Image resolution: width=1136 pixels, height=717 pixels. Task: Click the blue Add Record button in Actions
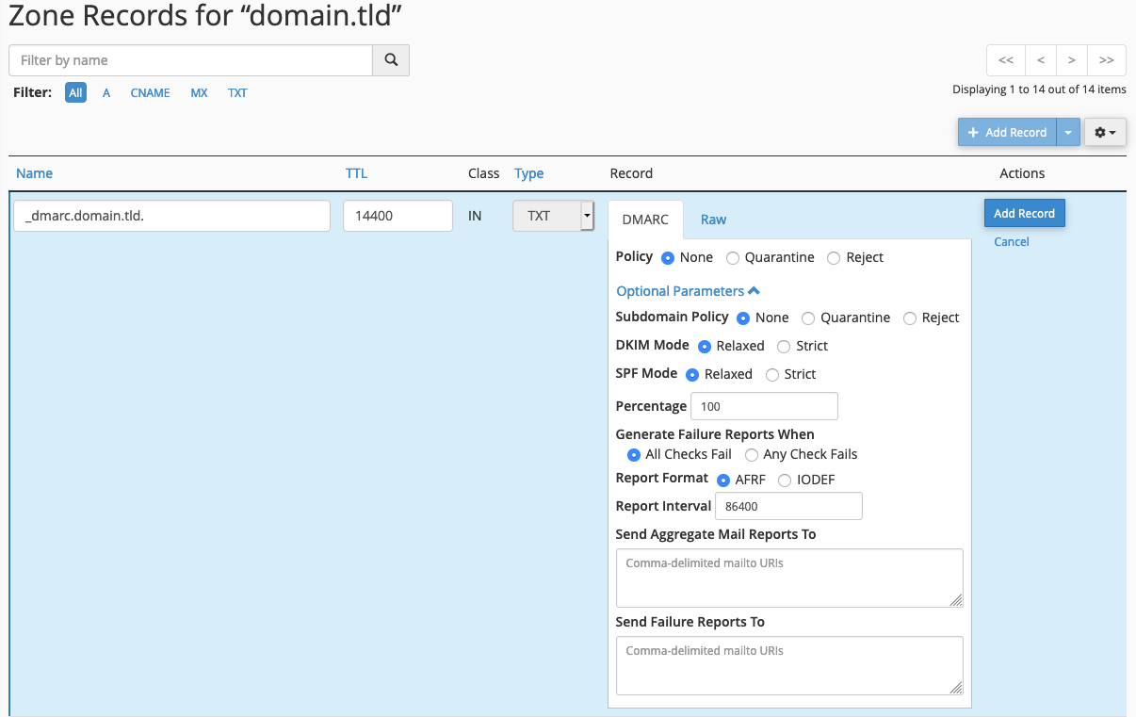[1024, 213]
